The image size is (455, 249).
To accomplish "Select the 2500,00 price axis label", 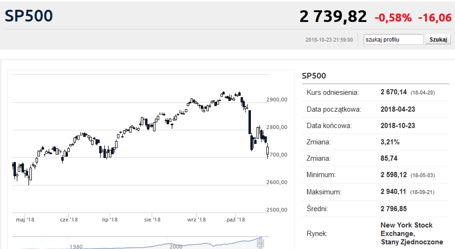I will pos(277,210).
